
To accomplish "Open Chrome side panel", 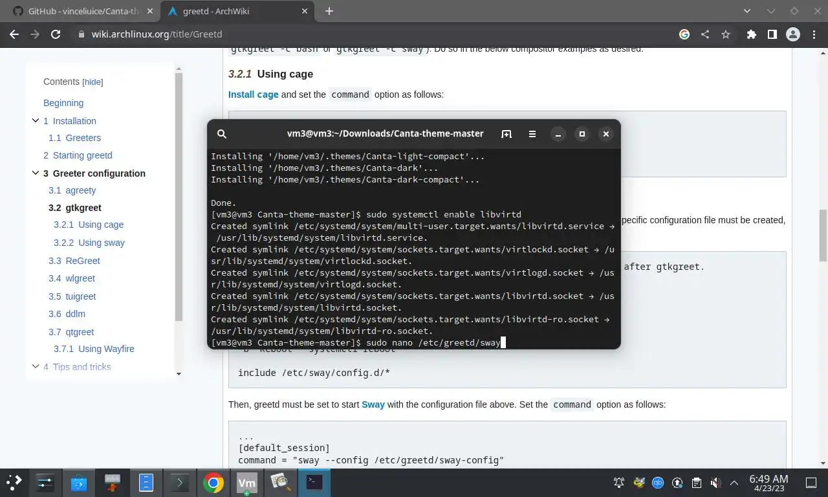I will (772, 34).
